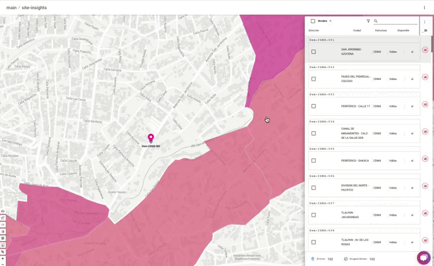Viewport: 434px width, 266px height.
Task: Open the sites panel three-dot options menu
Action: [425, 22]
